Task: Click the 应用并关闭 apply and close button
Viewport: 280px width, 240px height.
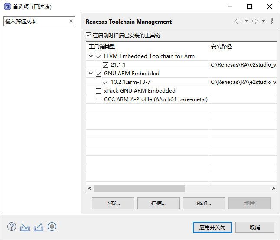Action: (x=212, y=227)
